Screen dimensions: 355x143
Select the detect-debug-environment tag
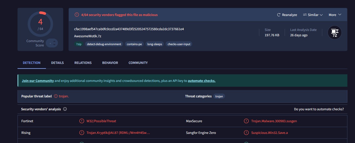pos(104,44)
